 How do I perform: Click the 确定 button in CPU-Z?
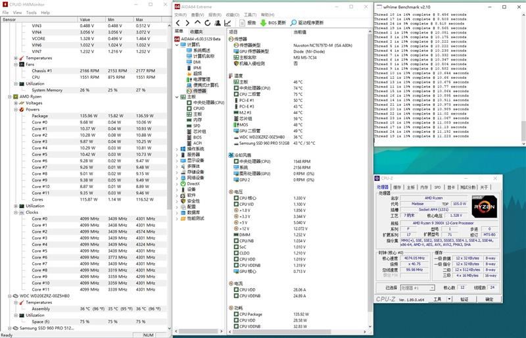click(x=489, y=299)
